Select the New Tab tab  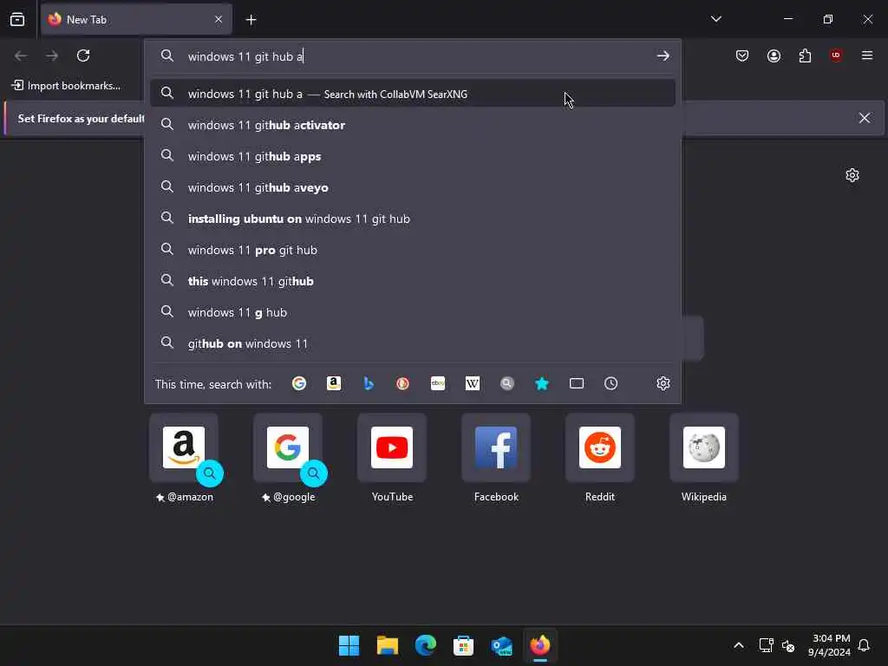coord(136,19)
